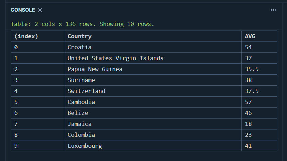Click the AVG column header
The height and width of the screenshot is (161, 287).
250,36
